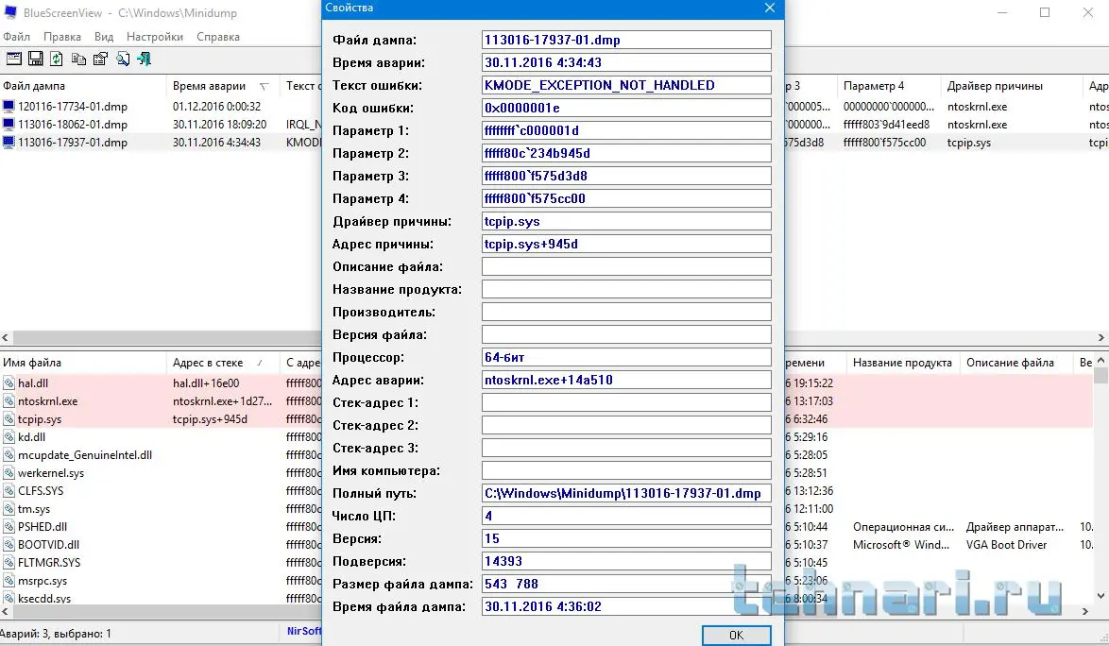
Task: Select the 120116-17734-01.dmp row
Action: click(73, 106)
